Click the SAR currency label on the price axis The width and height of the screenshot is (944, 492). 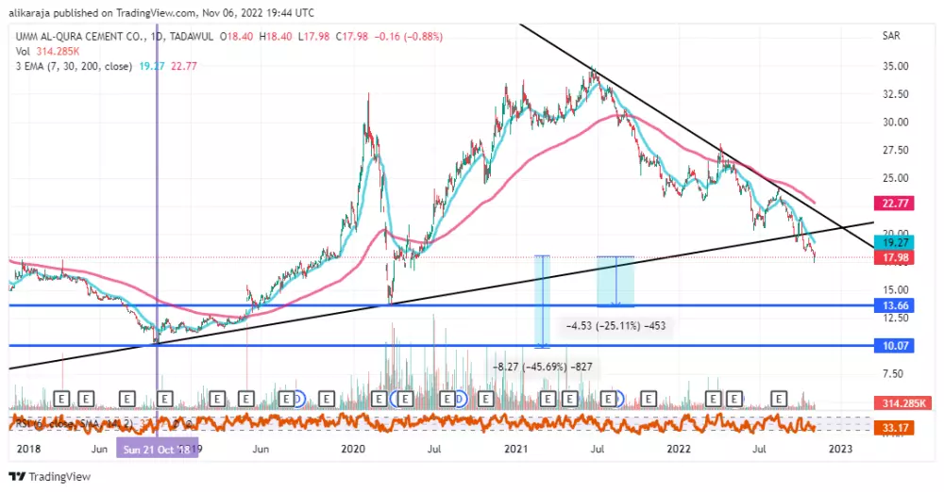tap(891, 36)
